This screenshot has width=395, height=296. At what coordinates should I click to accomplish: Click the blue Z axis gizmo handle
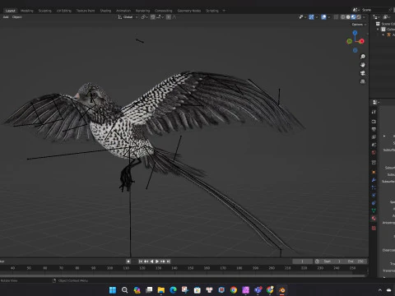click(355, 33)
